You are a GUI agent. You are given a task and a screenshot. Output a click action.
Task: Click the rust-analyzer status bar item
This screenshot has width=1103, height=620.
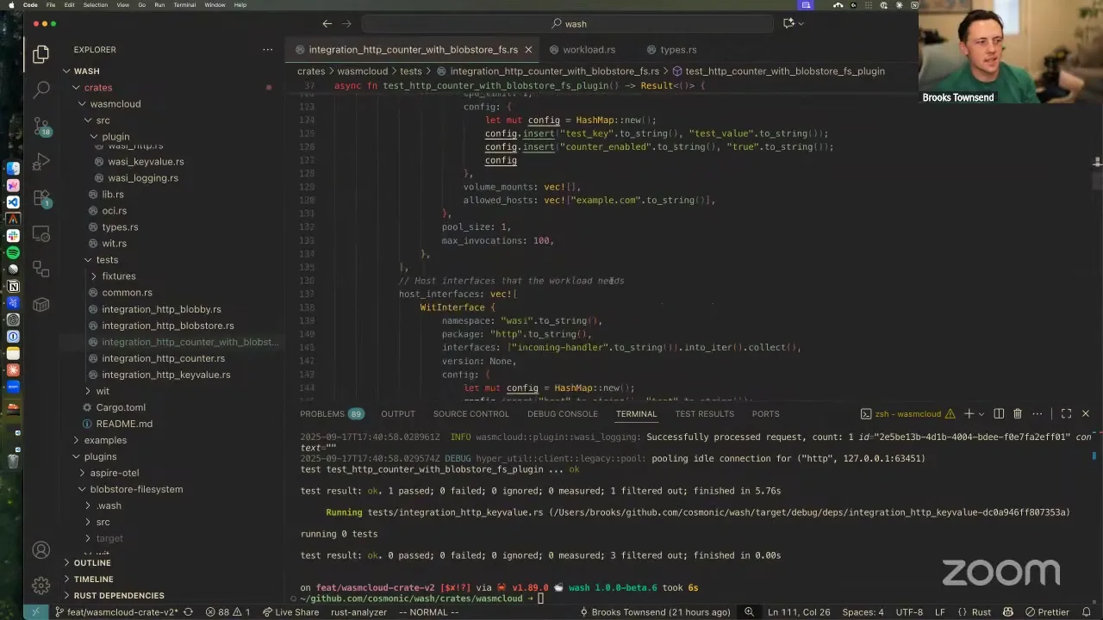(x=358, y=612)
